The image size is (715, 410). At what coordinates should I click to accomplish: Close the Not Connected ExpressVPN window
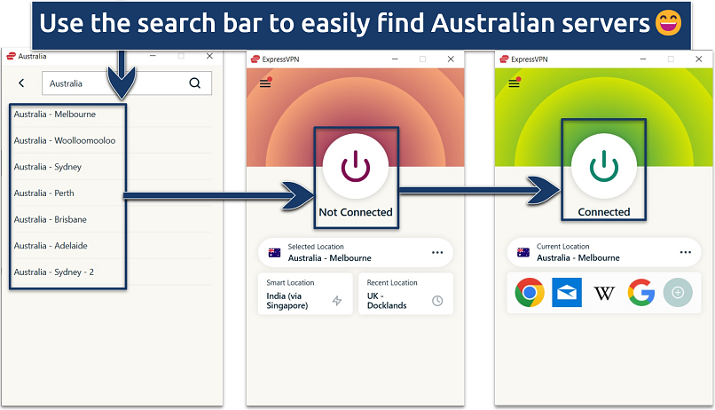pyautogui.click(x=451, y=59)
